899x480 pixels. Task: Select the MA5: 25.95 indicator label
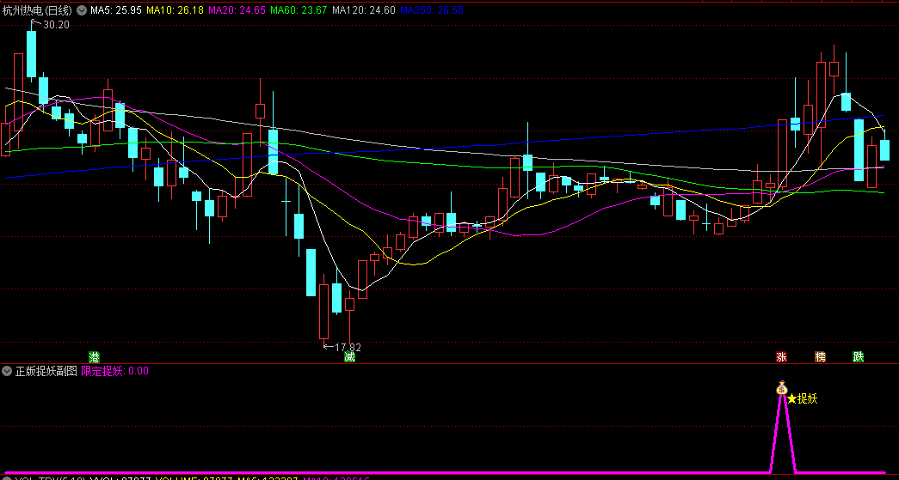116,9
